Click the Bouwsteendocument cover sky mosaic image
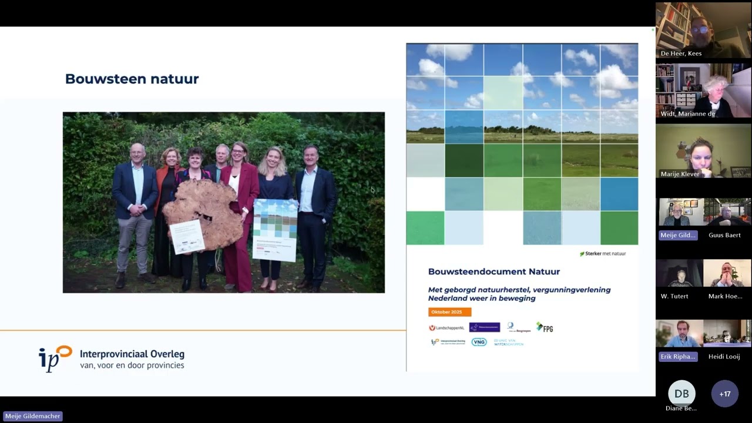Image resolution: width=752 pixels, height=423 pixels. coord(522,144)
